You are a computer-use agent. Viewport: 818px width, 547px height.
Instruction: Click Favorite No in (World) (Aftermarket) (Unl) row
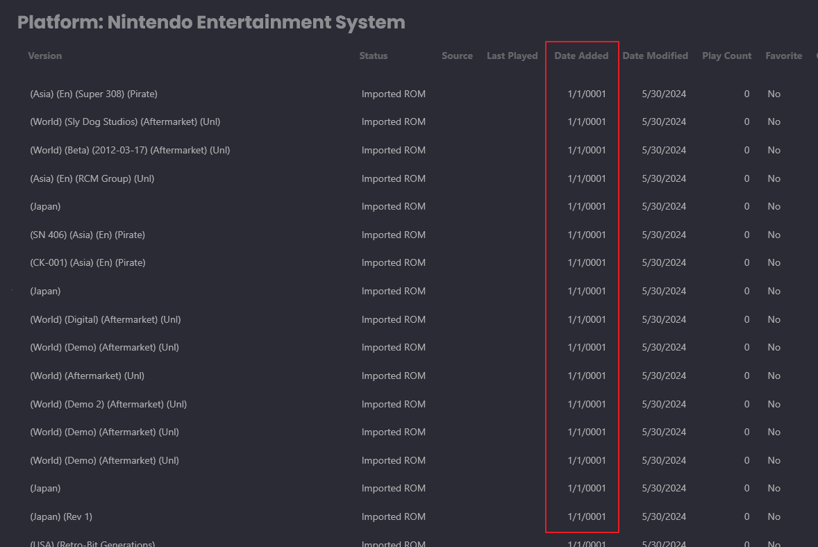[774, 376]
